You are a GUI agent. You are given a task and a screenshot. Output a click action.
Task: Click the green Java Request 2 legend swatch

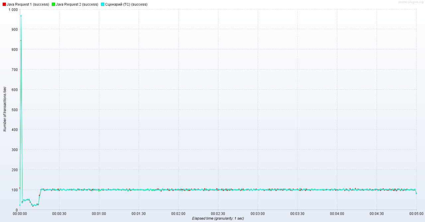53,4
